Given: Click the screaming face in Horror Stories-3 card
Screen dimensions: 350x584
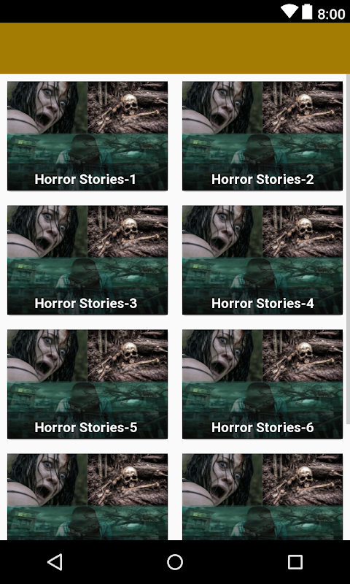Looking at the screenshot, I should (47, 231).
